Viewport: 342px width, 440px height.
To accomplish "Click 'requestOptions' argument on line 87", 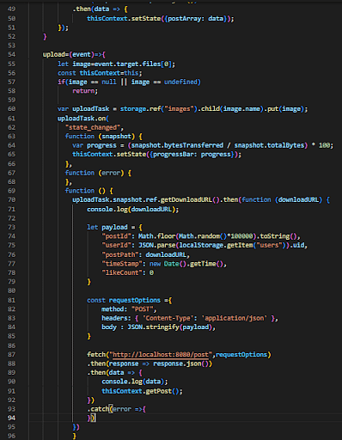I will [241, 355].
